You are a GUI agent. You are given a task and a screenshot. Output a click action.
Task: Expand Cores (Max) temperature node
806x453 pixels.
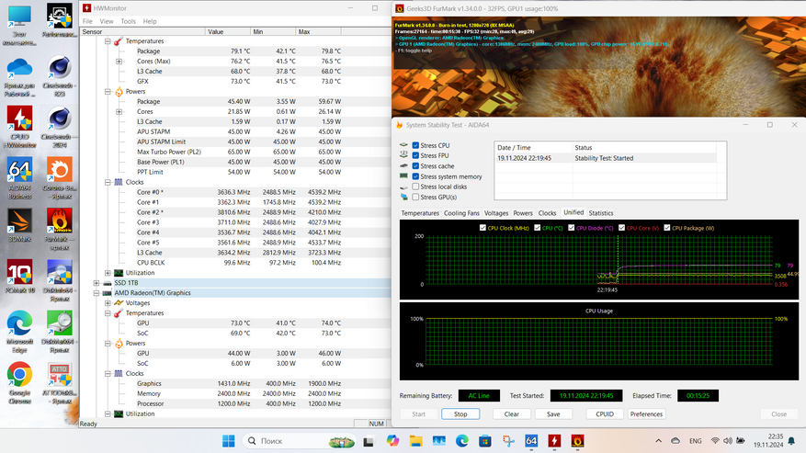tap(119, 62)
